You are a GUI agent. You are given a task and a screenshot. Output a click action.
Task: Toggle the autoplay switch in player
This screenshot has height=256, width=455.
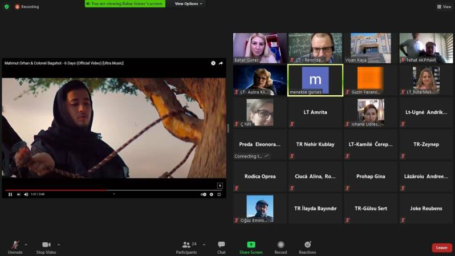click(204, 194)
